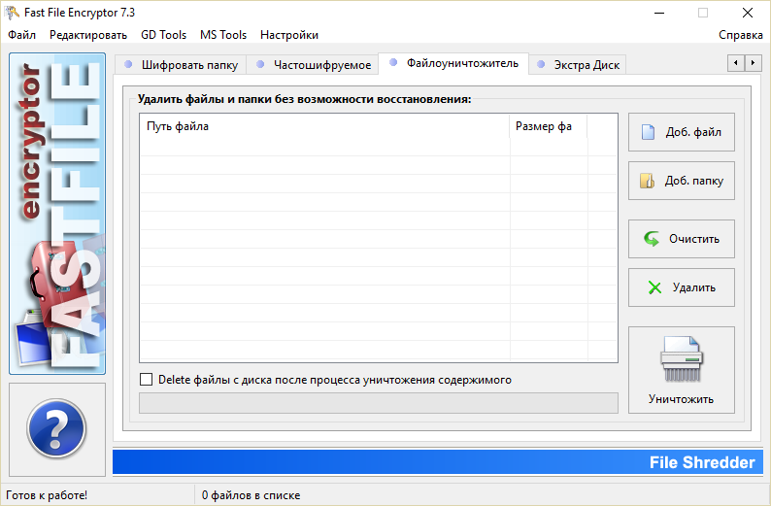
Task: Add a file with Доб. файл
Action: [682, 132]
